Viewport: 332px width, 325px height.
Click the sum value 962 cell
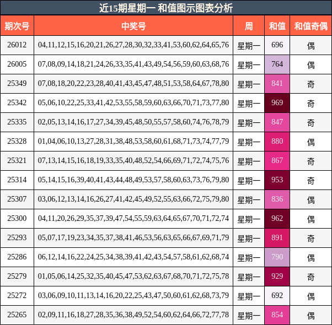tap(277, 218)
